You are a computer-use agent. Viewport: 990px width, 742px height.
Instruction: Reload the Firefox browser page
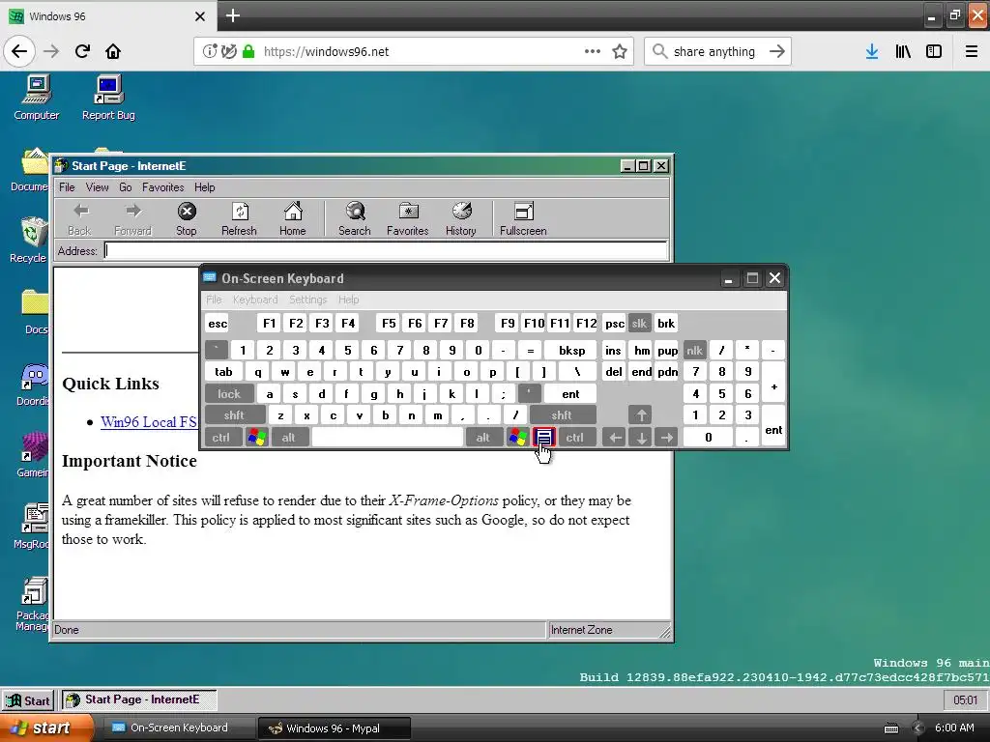[x=82, y=51]
